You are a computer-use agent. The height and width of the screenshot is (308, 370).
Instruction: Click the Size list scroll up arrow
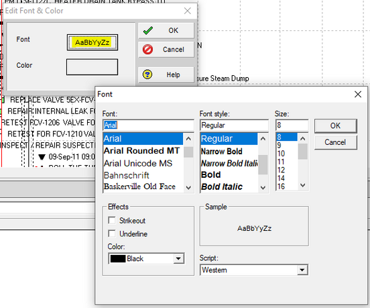(x=303, y=139)
